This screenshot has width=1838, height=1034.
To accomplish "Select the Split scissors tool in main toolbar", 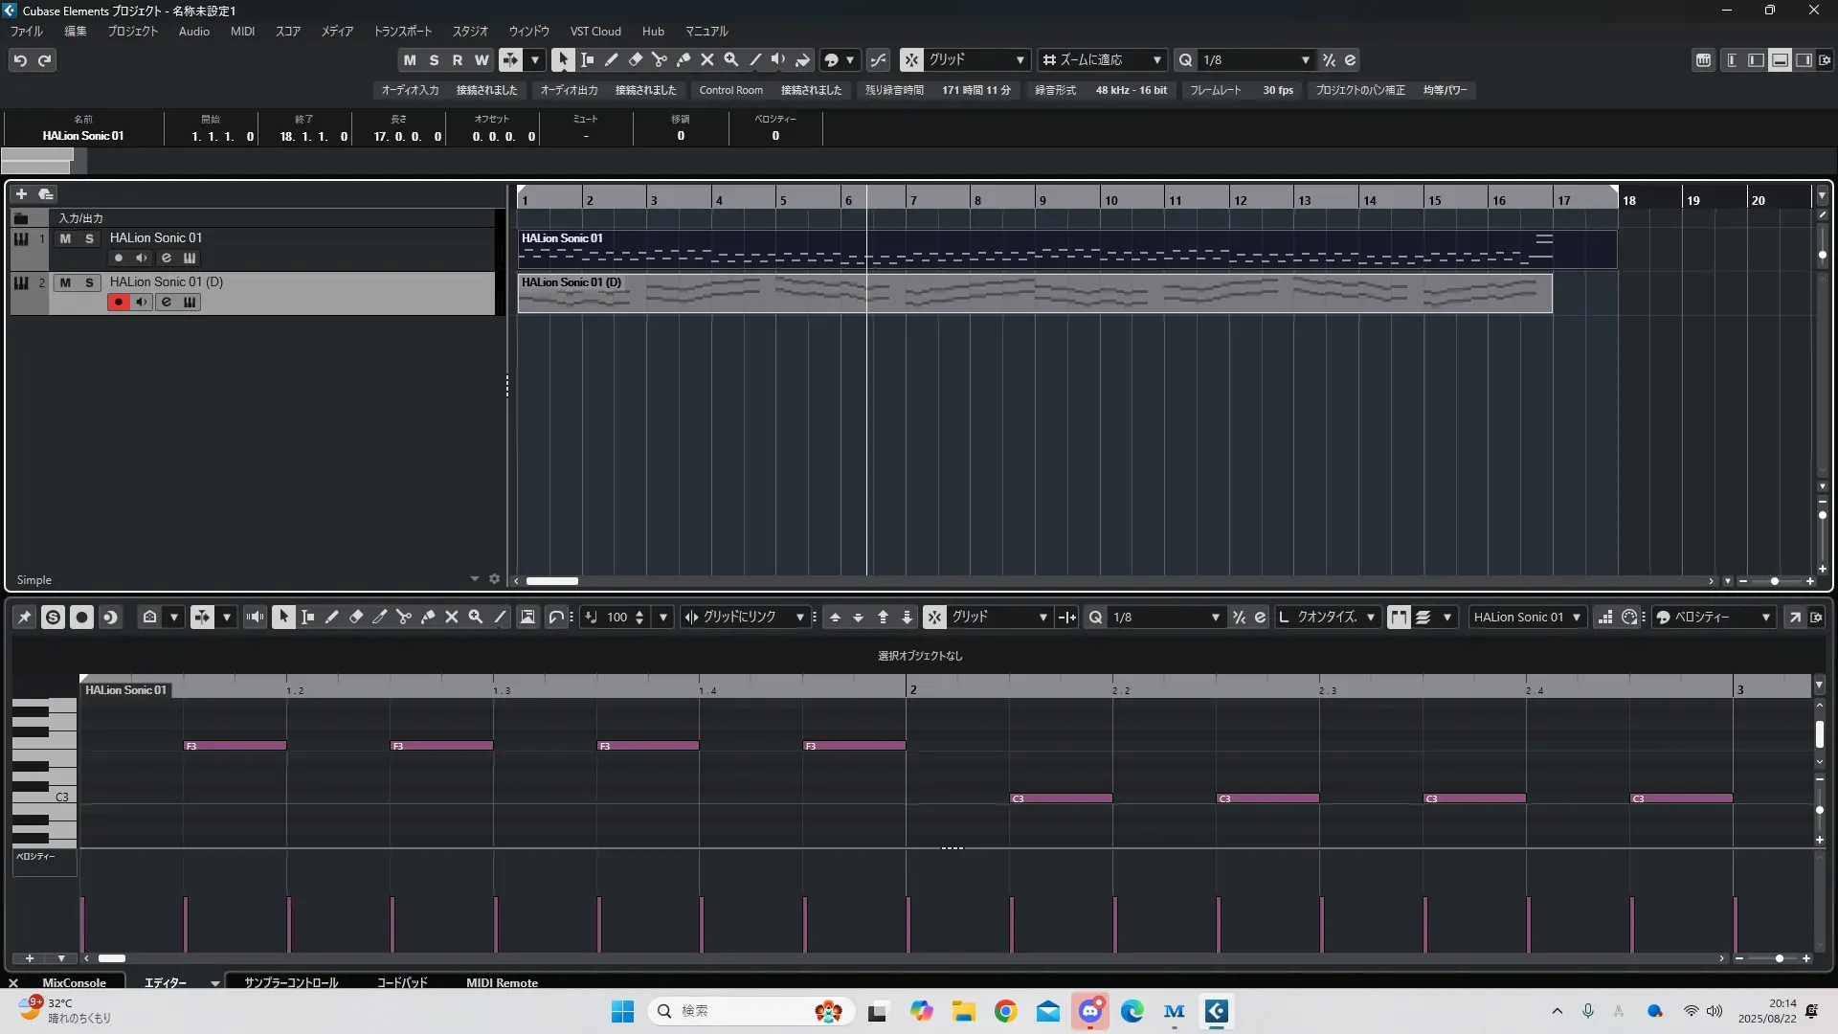I will point(659,59).
